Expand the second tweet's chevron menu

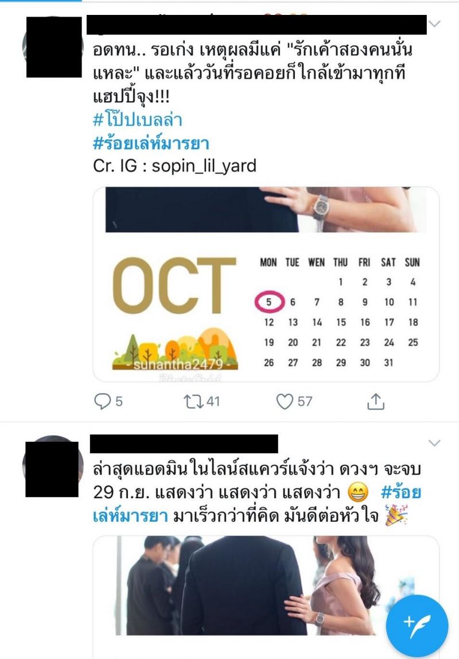click(x=434, y=443)
